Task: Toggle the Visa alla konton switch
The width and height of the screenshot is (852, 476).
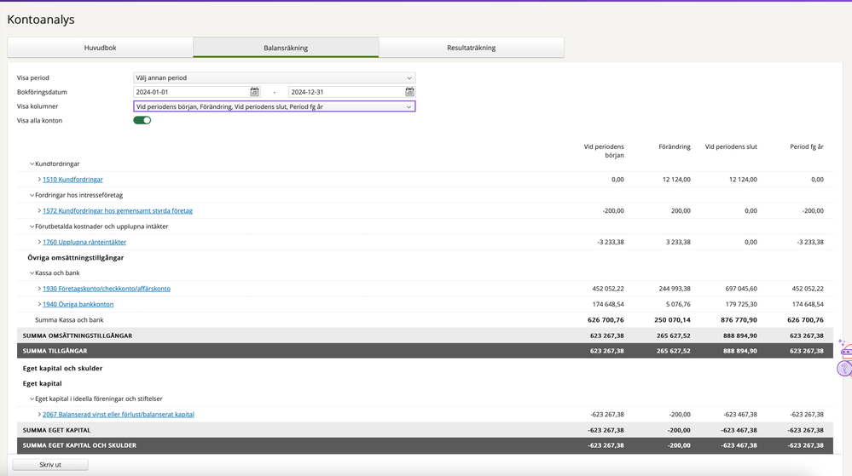Action: (x=142, y=121)
